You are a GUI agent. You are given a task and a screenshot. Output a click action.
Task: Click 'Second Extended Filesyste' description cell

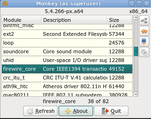pos(75,34)
